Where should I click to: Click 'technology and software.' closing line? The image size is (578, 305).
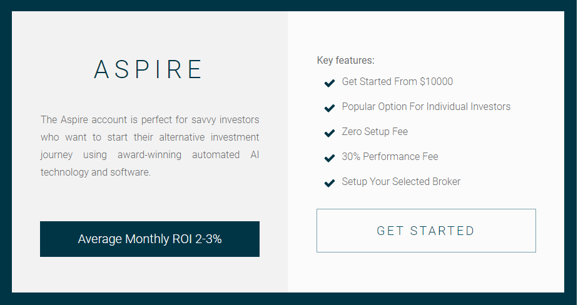pos(96,172)
